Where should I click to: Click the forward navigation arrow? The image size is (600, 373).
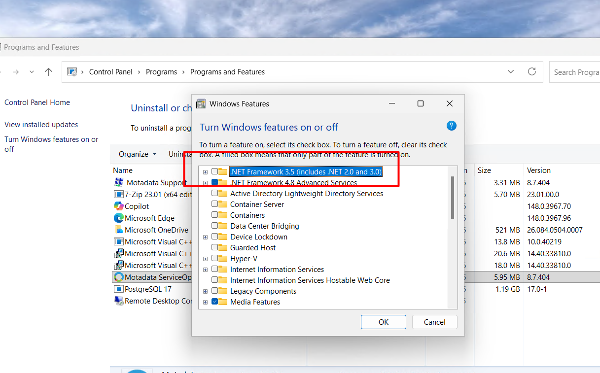coord(16,72)
